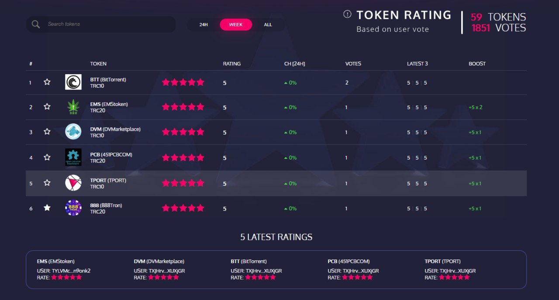Screen dimensions: 559x300
Task: Click the search magnifier icon
Action: point(36,24)
